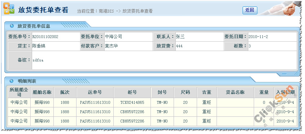Collapse panel using dotted grip handle

click(284, 74)
